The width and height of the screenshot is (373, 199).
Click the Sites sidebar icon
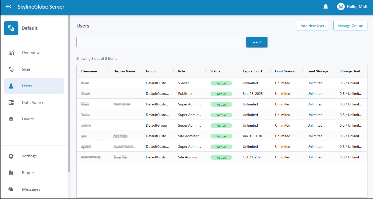(11, 69)
